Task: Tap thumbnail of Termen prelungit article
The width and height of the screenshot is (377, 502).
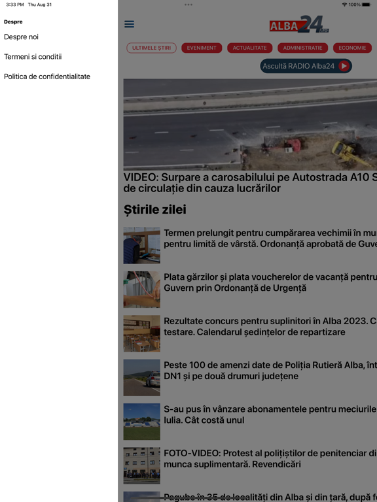Action: 141,245
